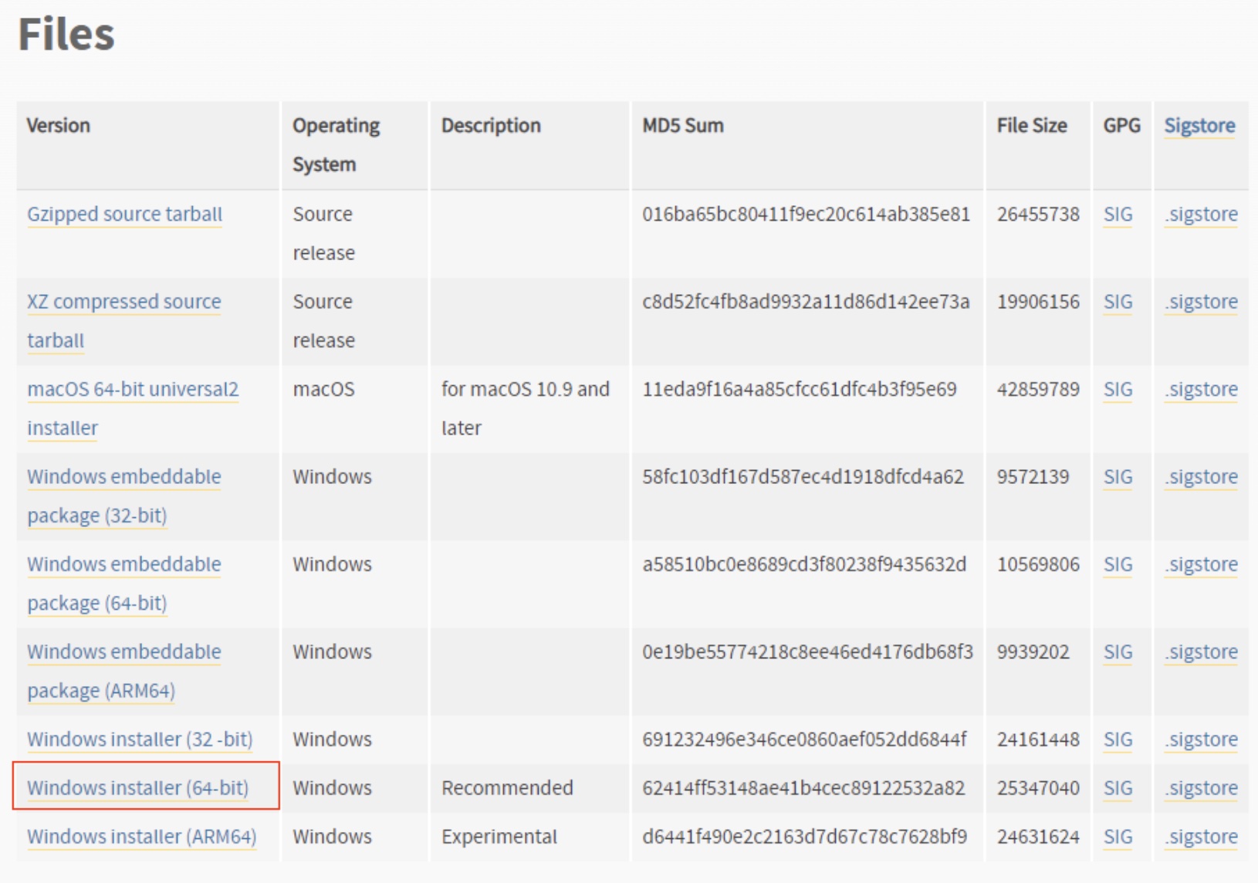Open SIG for Windows embeddable ARM64 package

pos(1118,652)
